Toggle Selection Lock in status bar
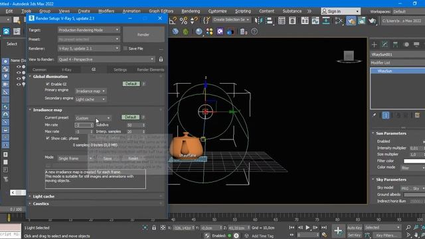Viewport: 425px width, 239px height. (154, 228)
